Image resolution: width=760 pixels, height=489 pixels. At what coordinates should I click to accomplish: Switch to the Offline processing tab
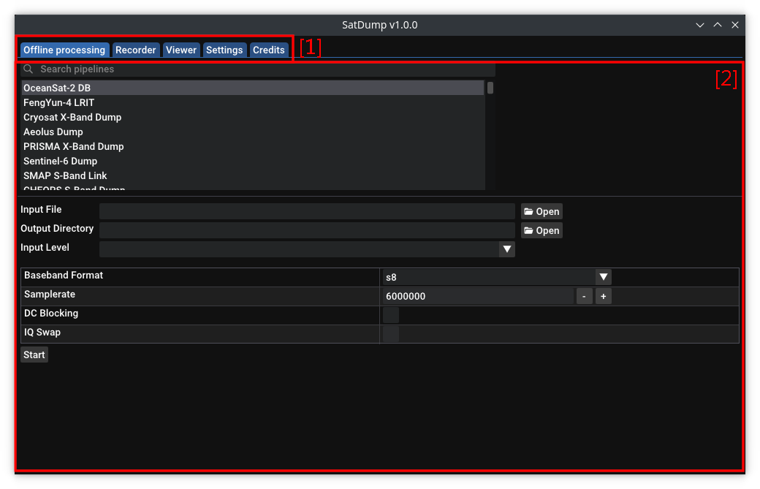click(x=64, y=50)
